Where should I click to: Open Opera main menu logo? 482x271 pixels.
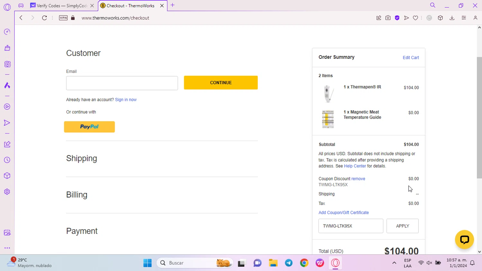pos(7,7)
